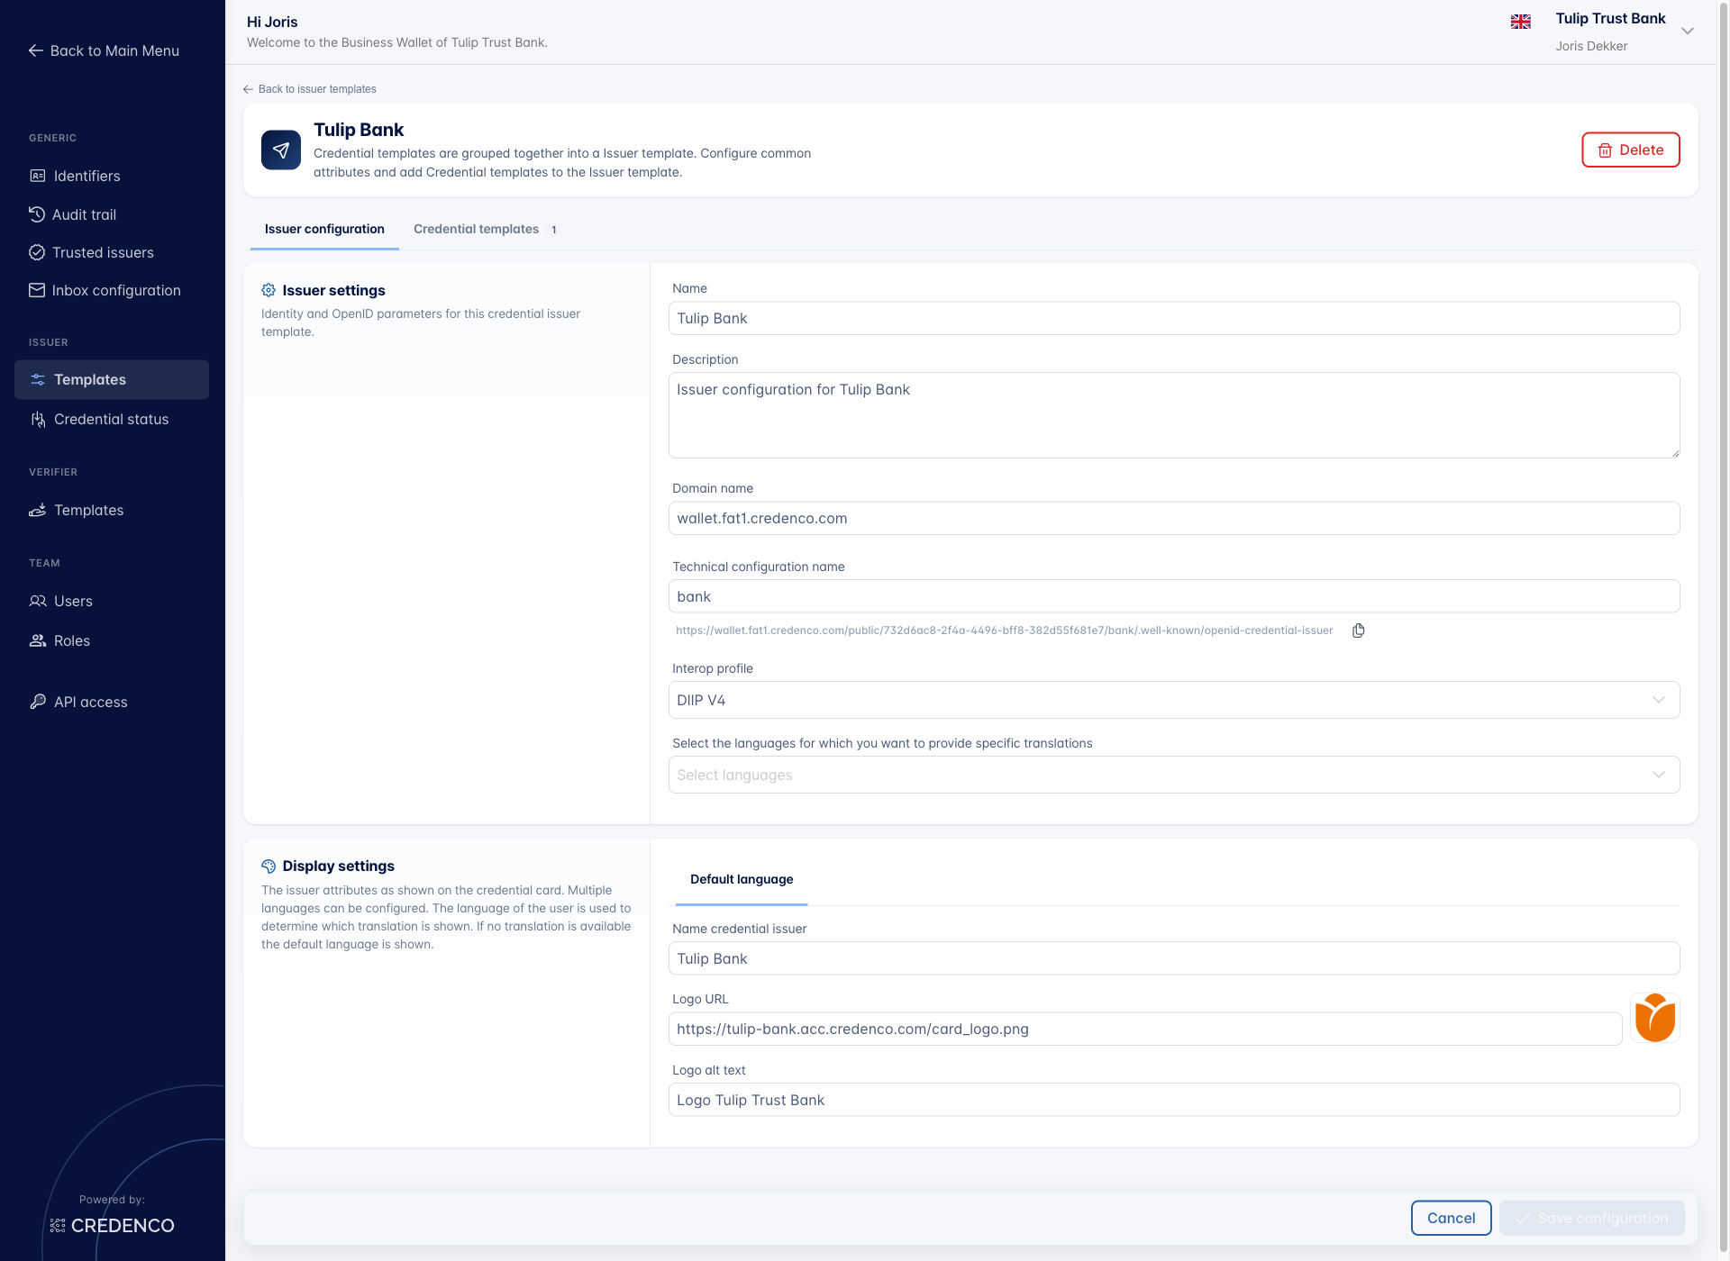Click the API access key icon
Viewport: 1730px width, 1261px height.
point(38,702)
